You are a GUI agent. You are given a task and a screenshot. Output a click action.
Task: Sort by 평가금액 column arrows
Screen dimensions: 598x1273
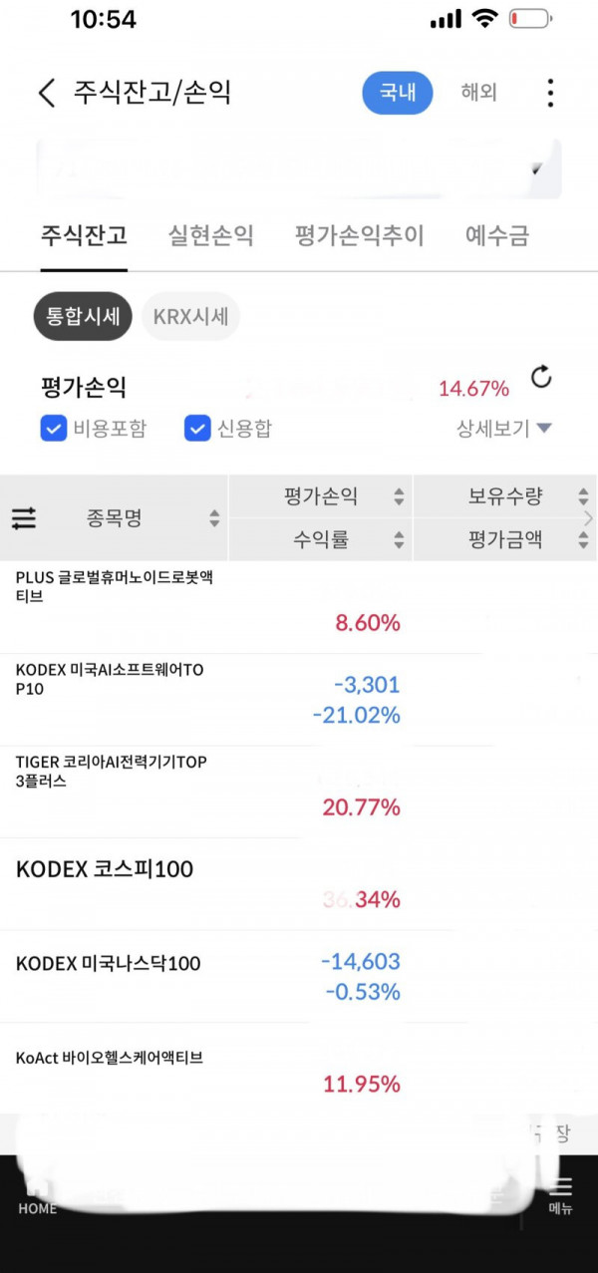point(583,540)
